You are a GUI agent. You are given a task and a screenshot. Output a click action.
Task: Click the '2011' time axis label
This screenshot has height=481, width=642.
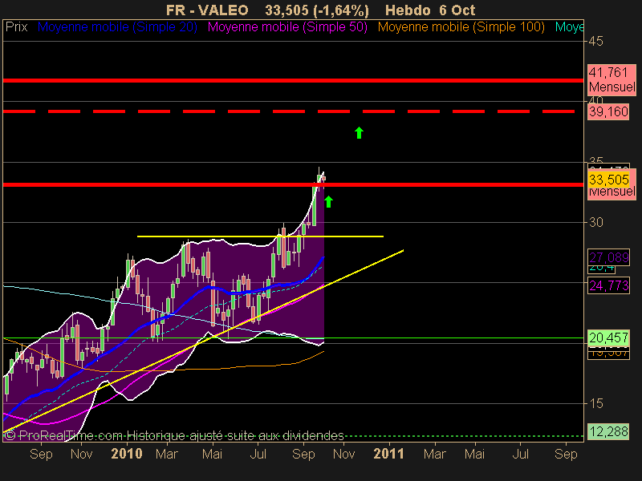coord(389,454)
